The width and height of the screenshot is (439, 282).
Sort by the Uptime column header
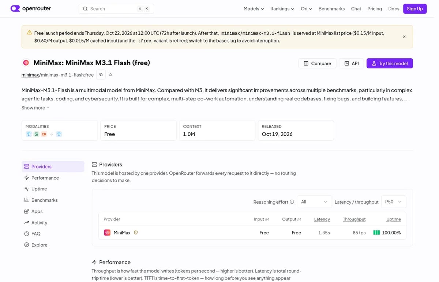(394, 219)
